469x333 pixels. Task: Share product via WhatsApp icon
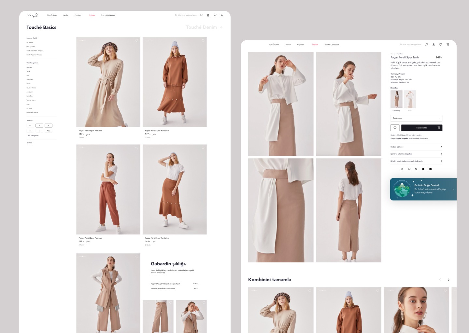(x=409, y=169)
